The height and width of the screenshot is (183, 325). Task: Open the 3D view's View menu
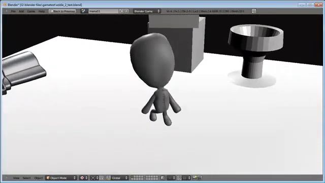point(16,178)
